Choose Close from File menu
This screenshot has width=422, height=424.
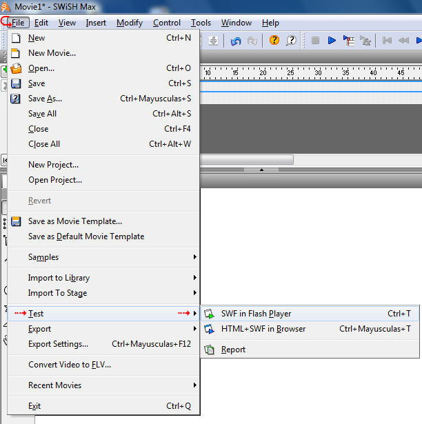103,129
